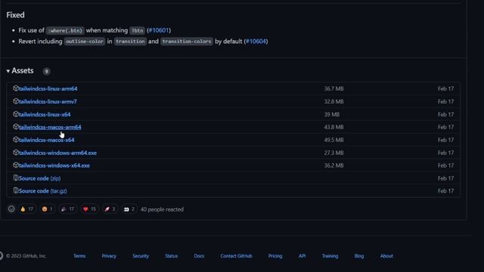
Task: Click archive icon beside Source code (tar.gz)
Action: click(16, 190)
